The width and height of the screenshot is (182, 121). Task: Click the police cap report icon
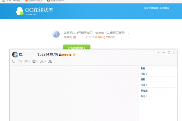[x=34, y=61]
